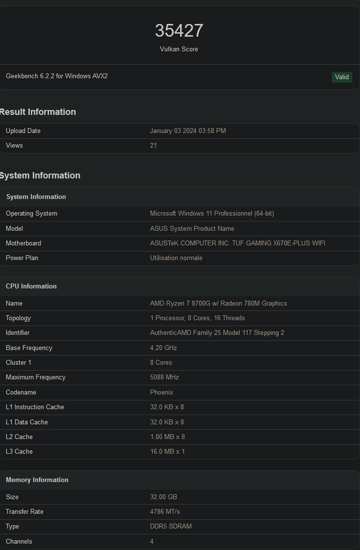Click the Upload Date row label
Viewport: 360px width, 550px height.
pos(23,131)
